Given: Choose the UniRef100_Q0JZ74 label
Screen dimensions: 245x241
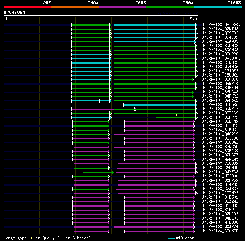Looking at the screenshot, I should [220, 227].
